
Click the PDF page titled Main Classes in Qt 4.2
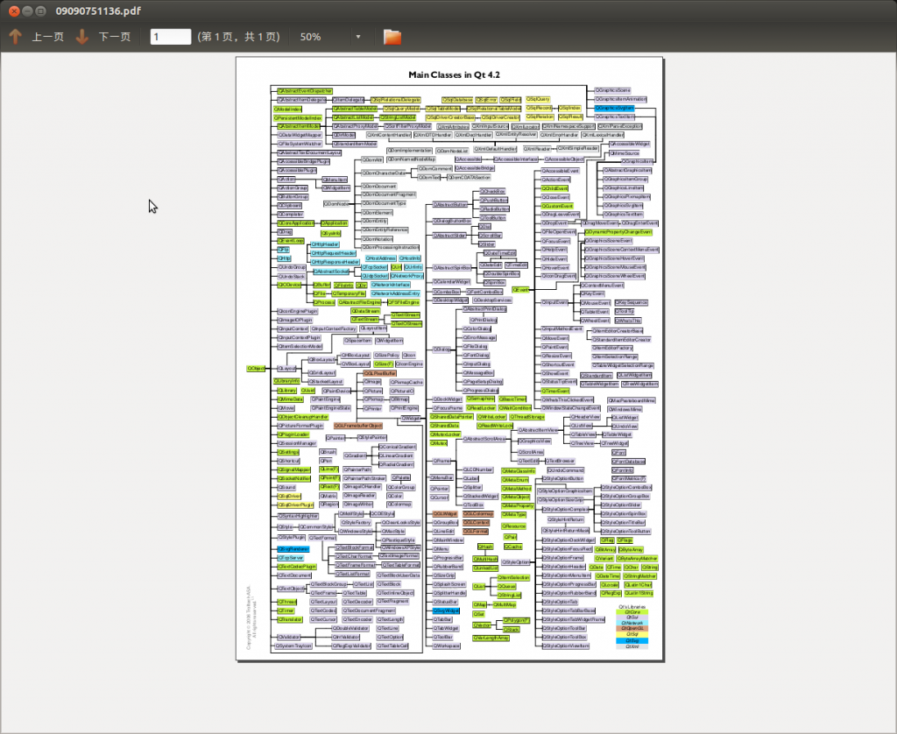click(x=449, y=359)
